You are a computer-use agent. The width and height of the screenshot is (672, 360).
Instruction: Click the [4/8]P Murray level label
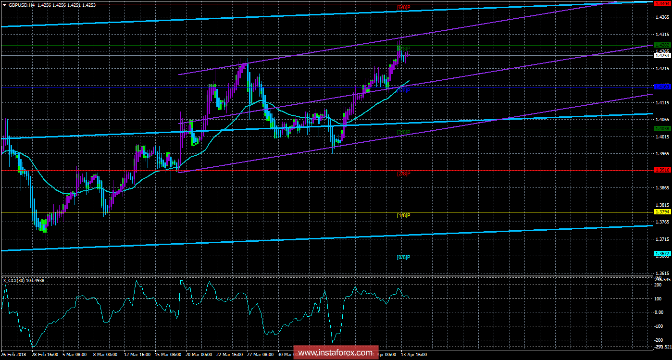[403, 90]
